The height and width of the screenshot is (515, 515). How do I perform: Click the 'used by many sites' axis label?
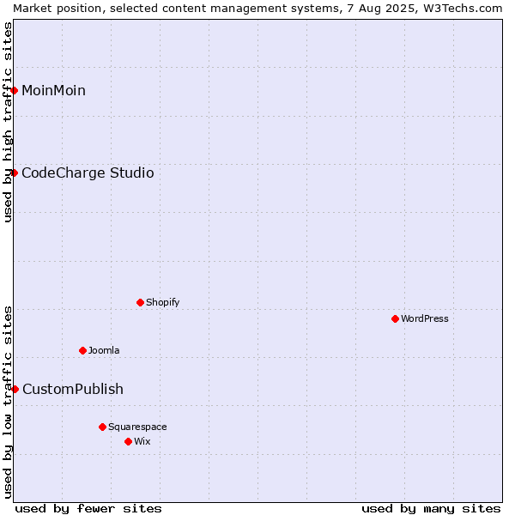pyautogui.click(x=431, y=509)
